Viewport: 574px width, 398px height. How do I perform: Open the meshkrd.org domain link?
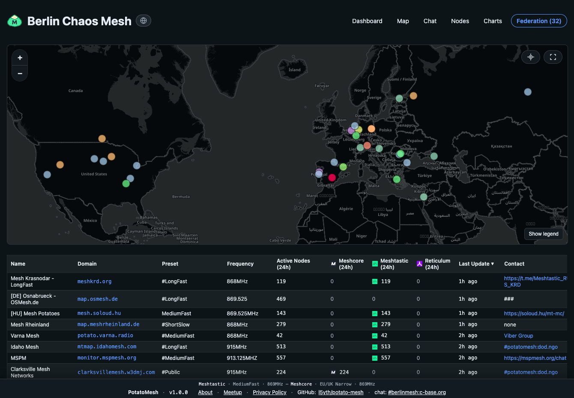94,281
